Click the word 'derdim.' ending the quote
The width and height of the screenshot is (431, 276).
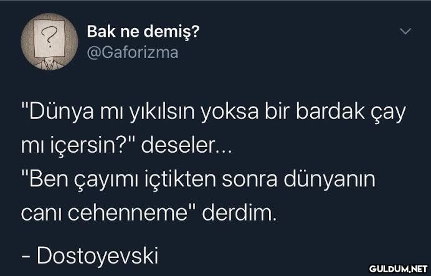point(239,213)
